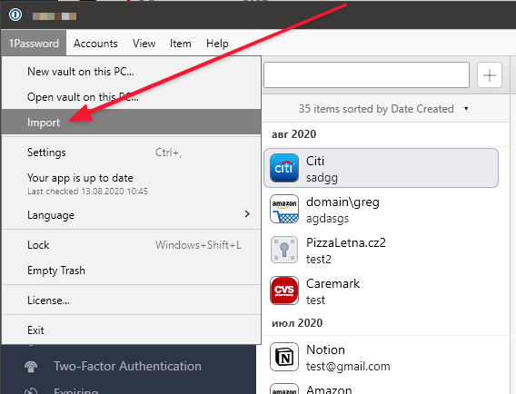Select the Import menu entry

click(132, 122)
